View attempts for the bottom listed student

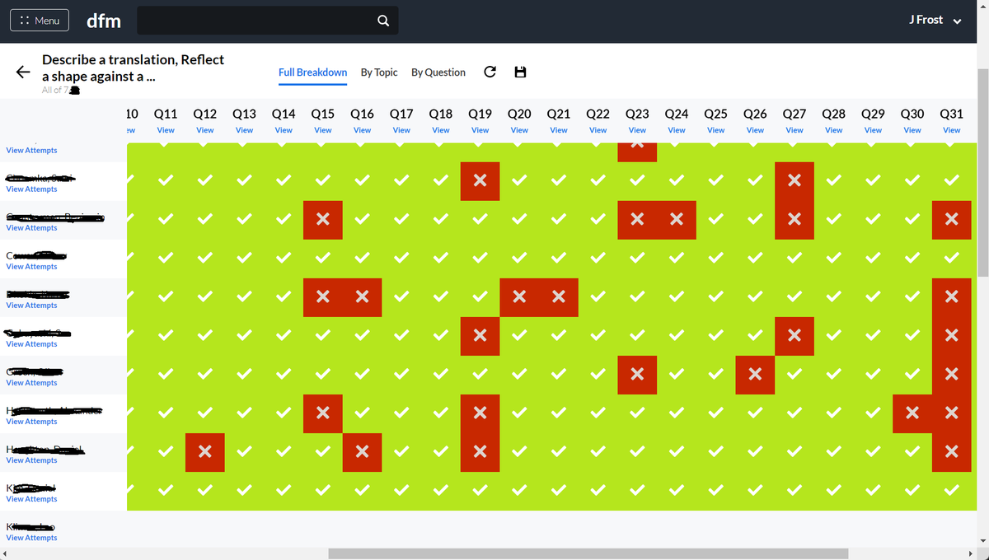(x=31, y=537)
